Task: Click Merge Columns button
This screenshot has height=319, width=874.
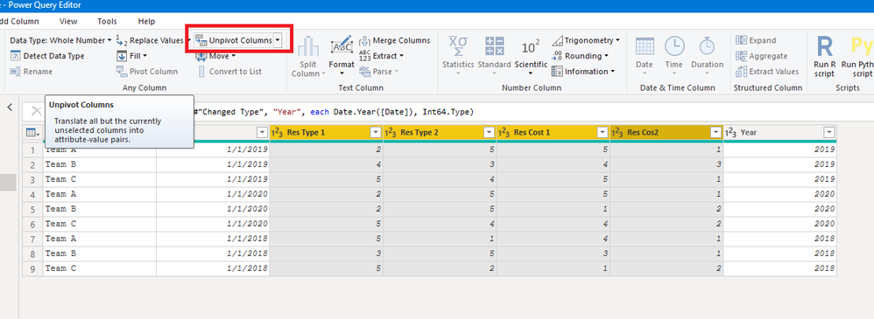Action: (395, 40)
